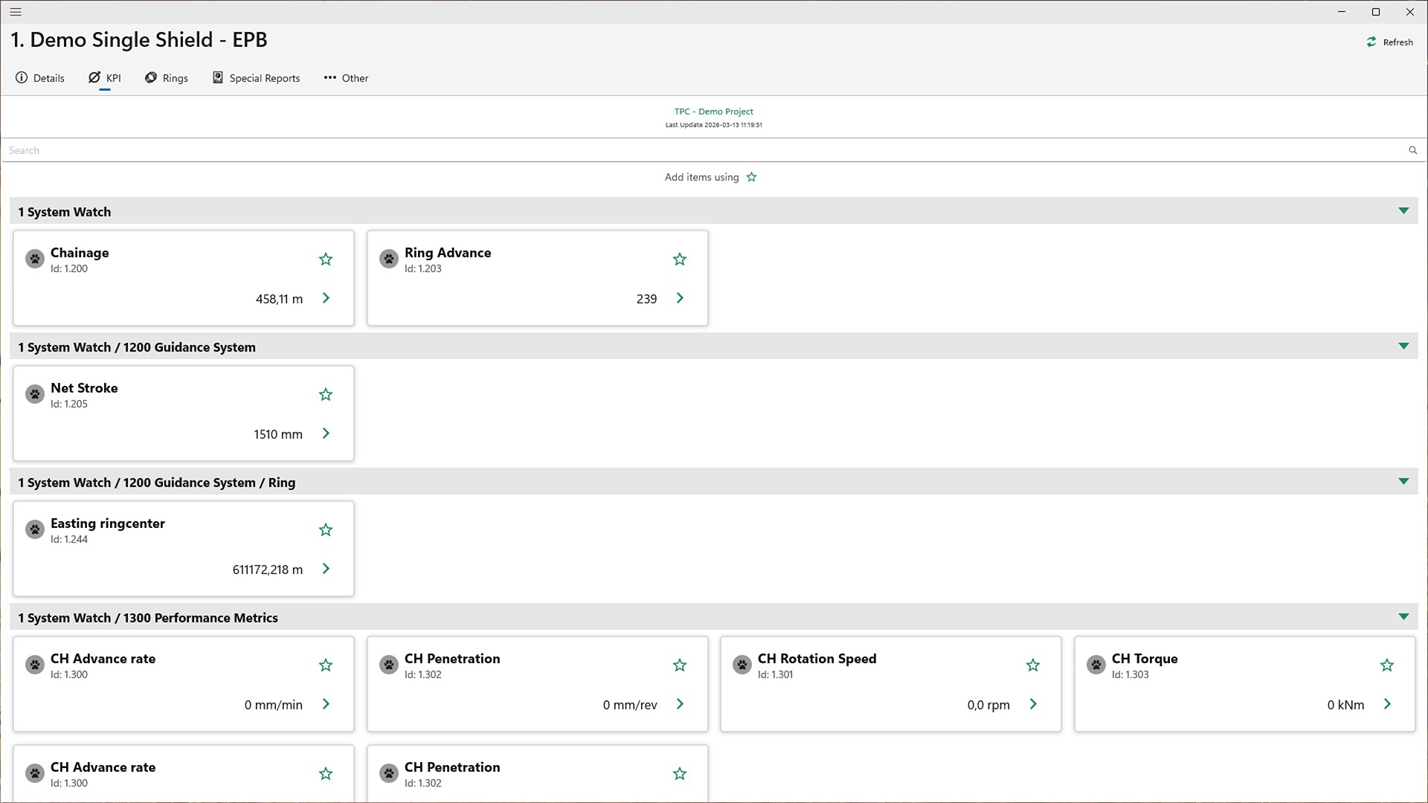Click the TPC - Demo Project link
This screenshot has height=803, width=1428.
pyautogui.click(x=713, y=112)
